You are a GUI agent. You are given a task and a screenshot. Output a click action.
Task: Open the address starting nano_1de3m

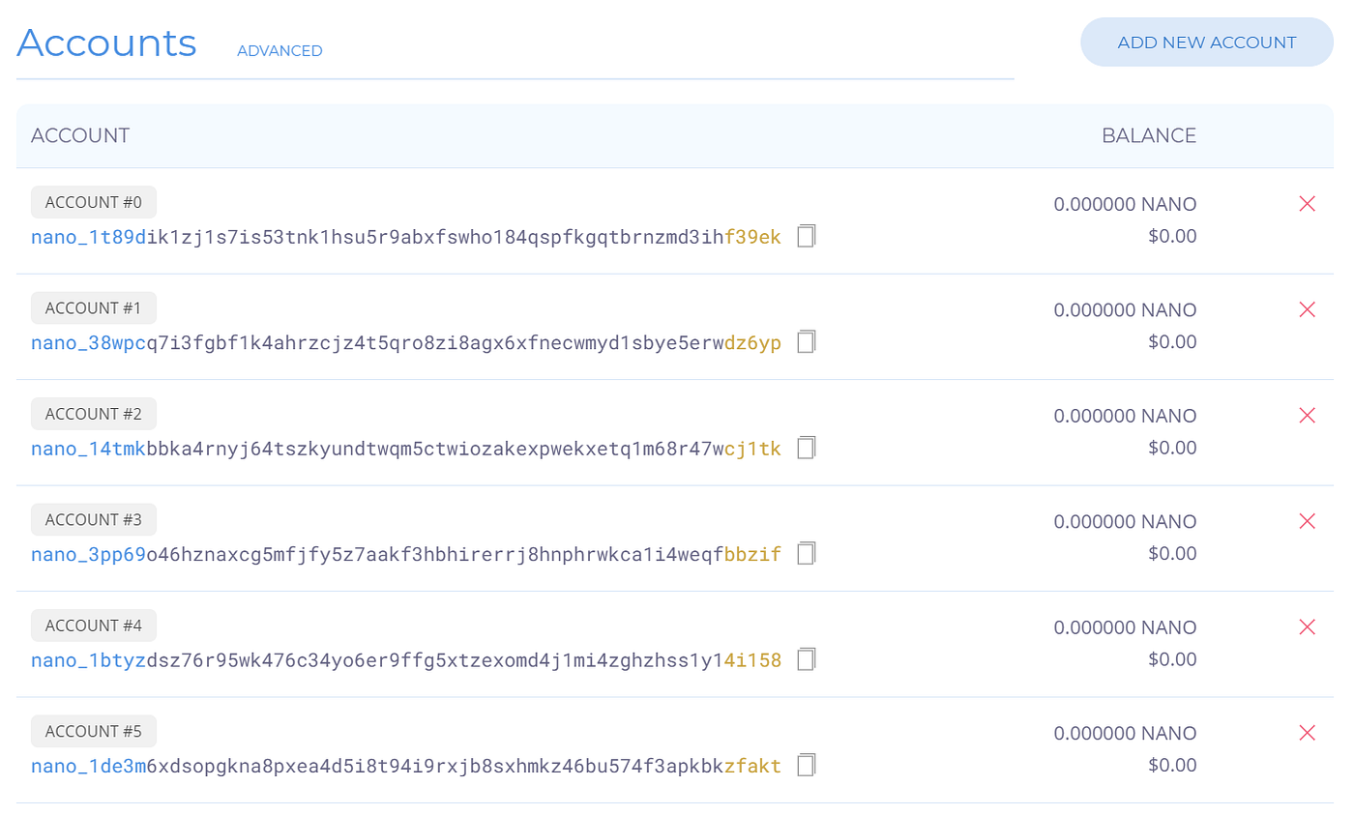pos(406,766)
